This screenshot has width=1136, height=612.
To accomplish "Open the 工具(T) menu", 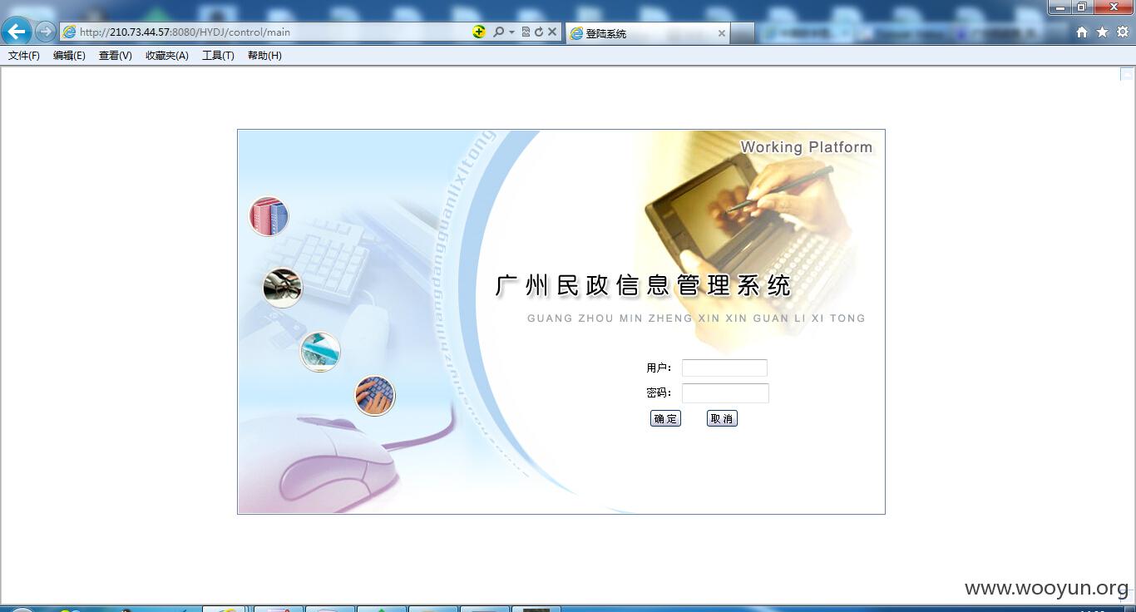I will (x=218, y=56).
